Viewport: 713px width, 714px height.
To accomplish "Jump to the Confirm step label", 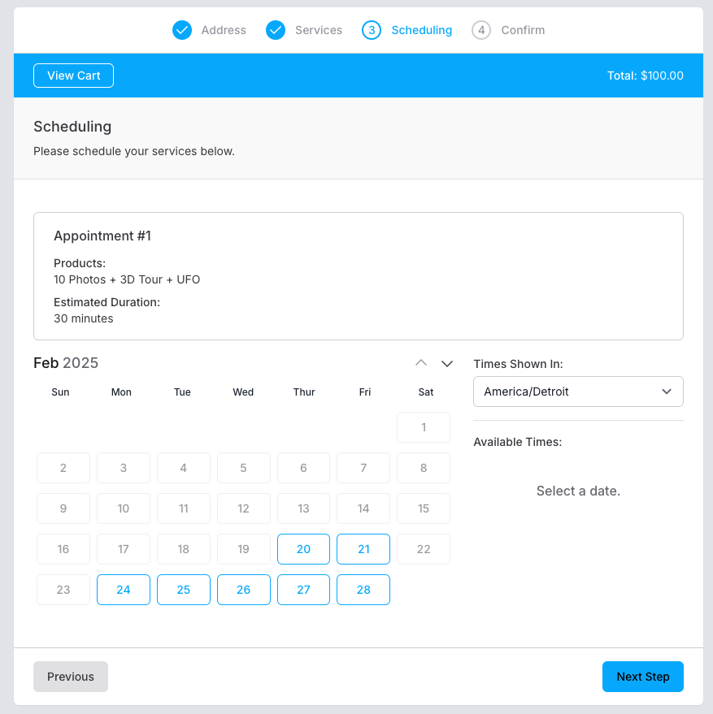I will 523,30.
